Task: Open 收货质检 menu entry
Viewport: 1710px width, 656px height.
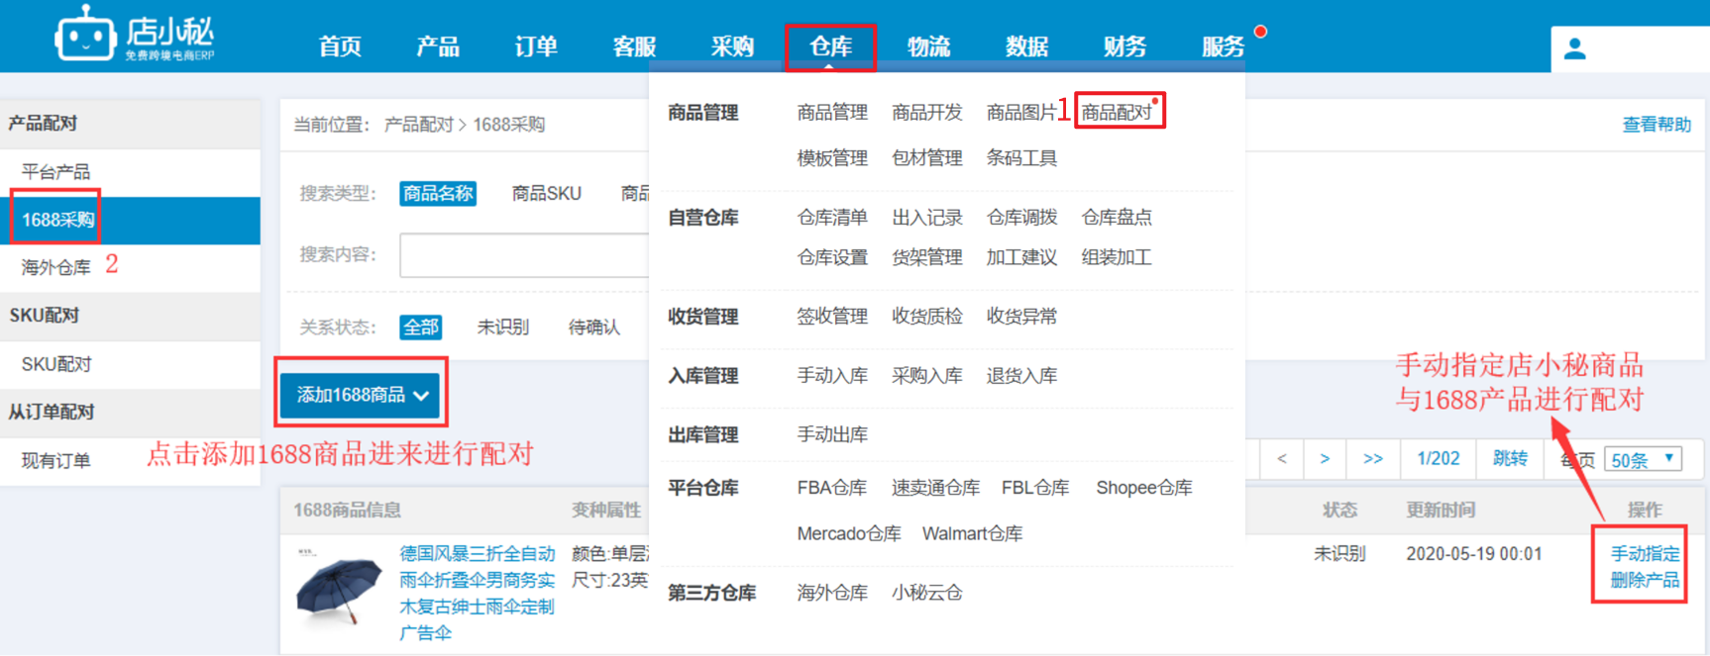Action: tap(926, 317)
